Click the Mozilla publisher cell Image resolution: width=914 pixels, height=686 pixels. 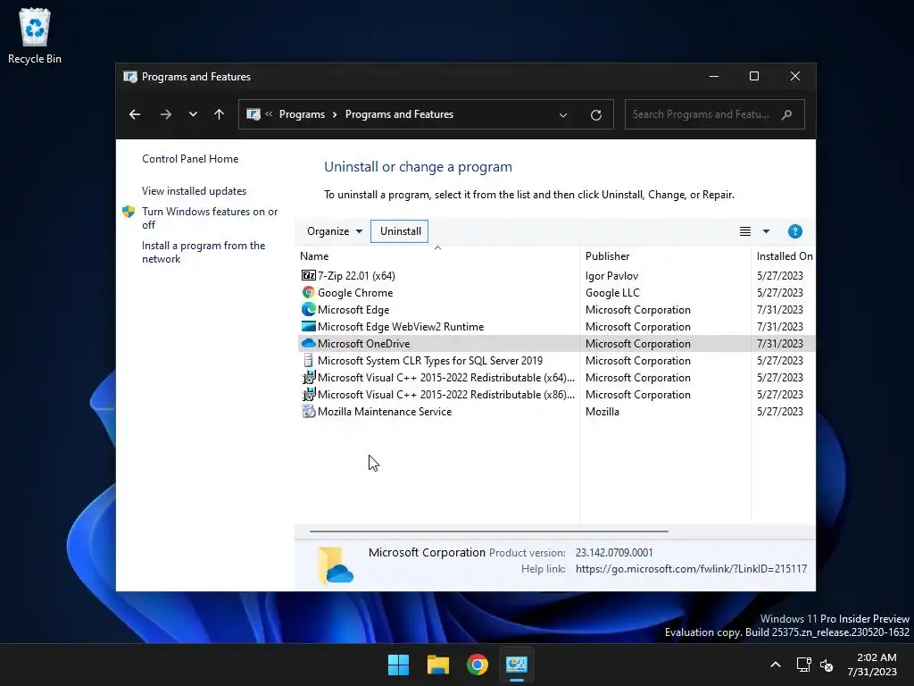pyautogui.click(x=602, y=411)
